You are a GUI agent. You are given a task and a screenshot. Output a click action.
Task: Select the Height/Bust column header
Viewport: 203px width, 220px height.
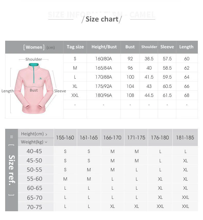(104, 47)
